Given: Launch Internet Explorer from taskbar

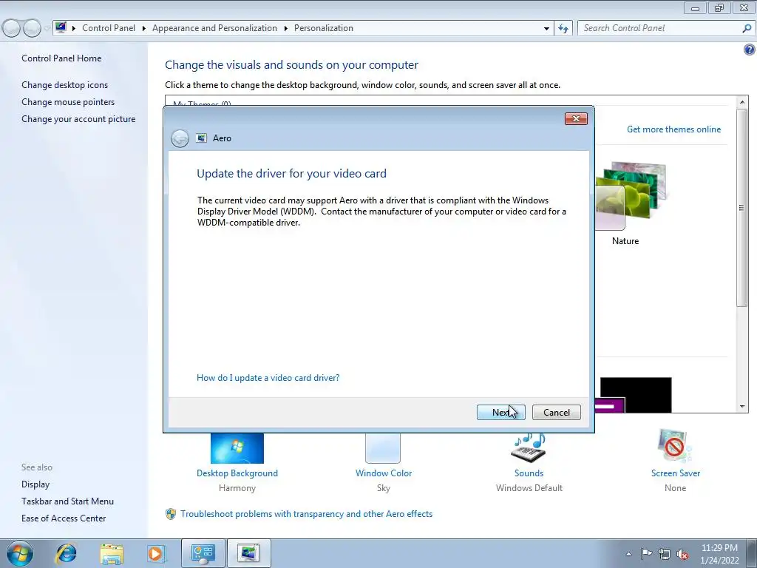Looking at the screenshot, I should [66, 553].
